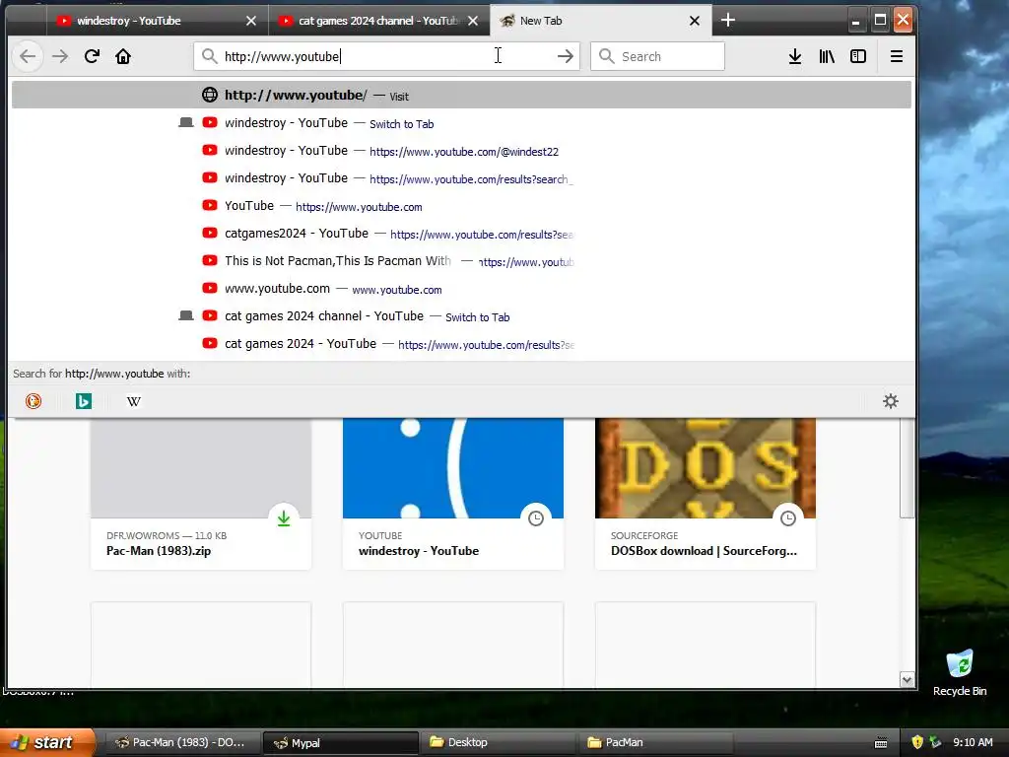
Task: Click the security shield tray icon
Action: [917, 742]
